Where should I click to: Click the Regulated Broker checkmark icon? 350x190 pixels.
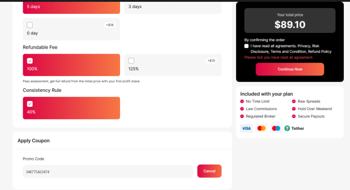click(242, 116)
